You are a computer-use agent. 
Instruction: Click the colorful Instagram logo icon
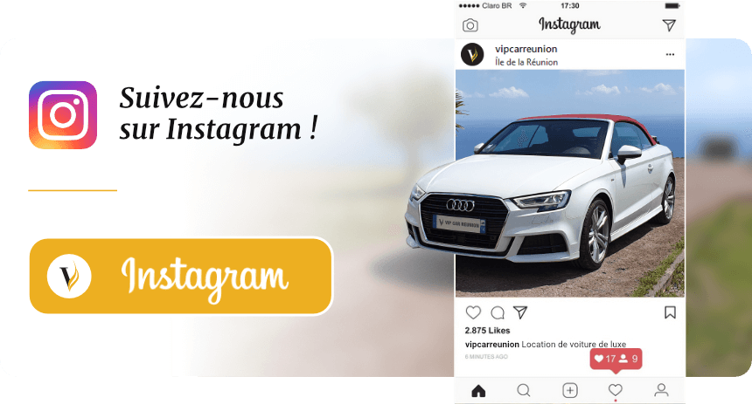click(63, 115)
